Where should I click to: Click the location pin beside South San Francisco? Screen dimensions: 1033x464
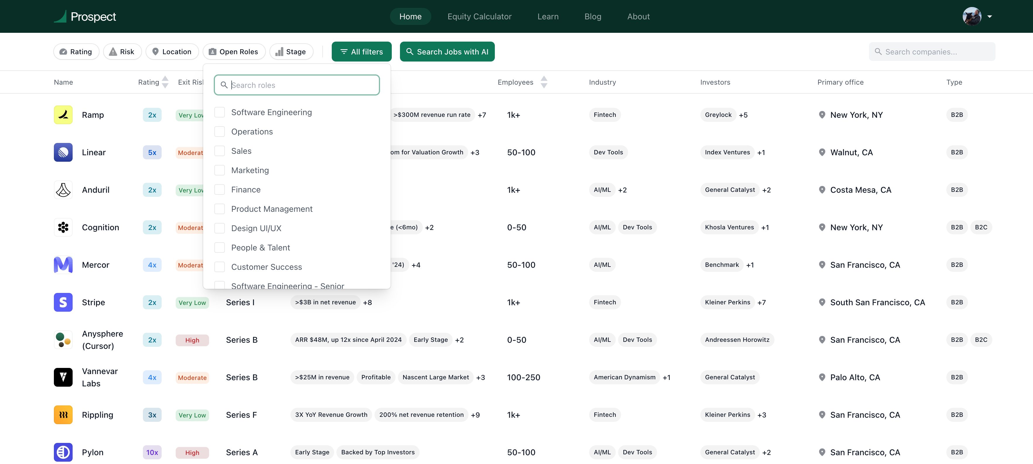tap(822, 302)
